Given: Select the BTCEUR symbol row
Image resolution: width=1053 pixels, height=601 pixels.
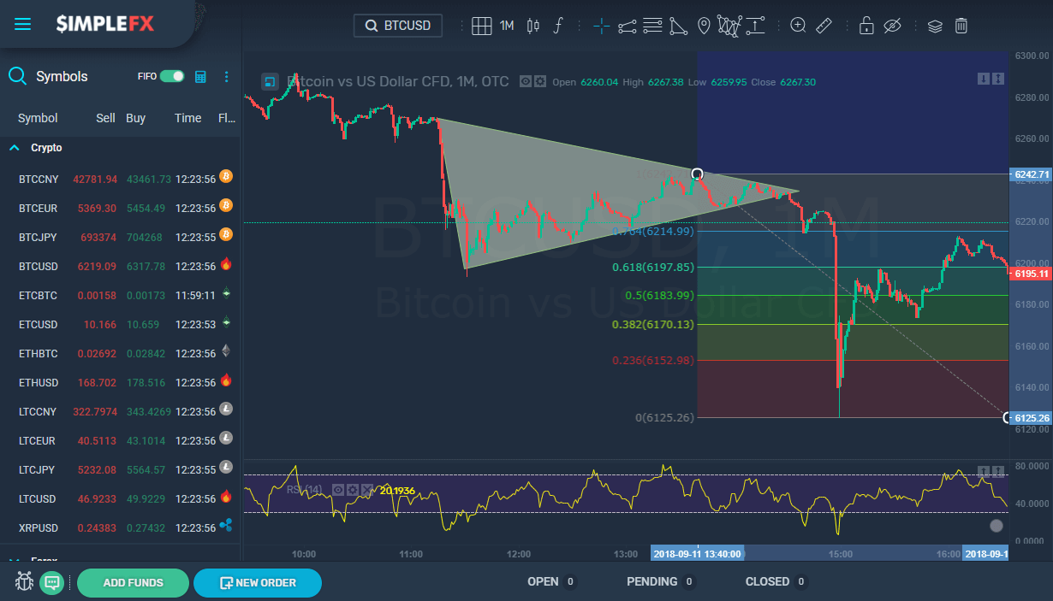Looking at the screenshot, I should [120, 208].
